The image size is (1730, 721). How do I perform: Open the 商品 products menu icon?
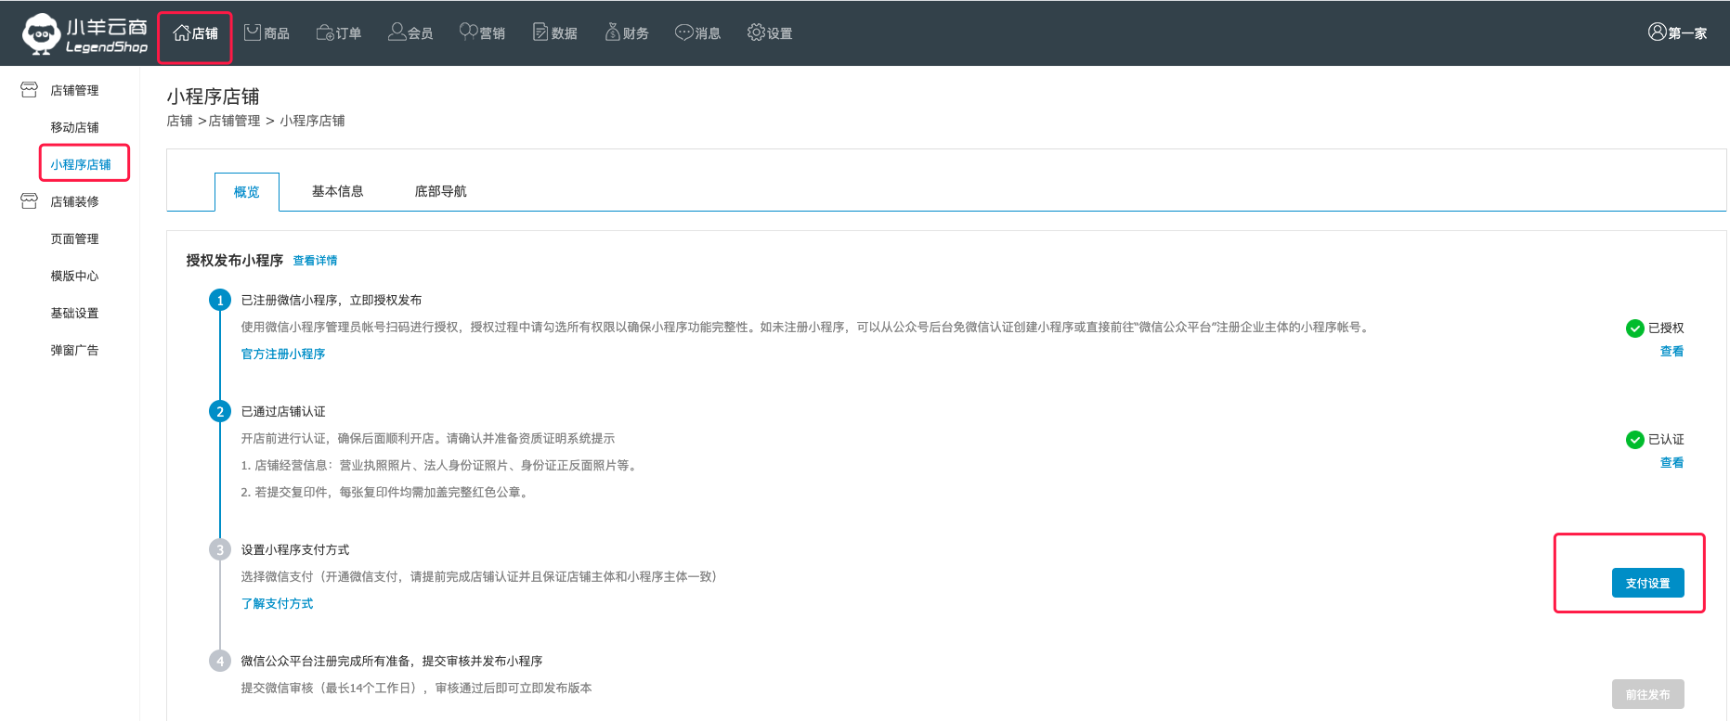[x=253, y=32]
